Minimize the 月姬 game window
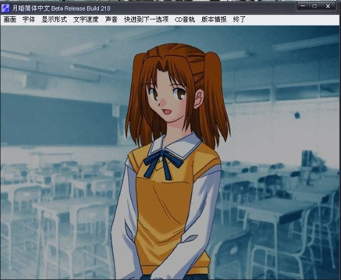Screen dimensions: 341x280 click(x=303, y=6)
